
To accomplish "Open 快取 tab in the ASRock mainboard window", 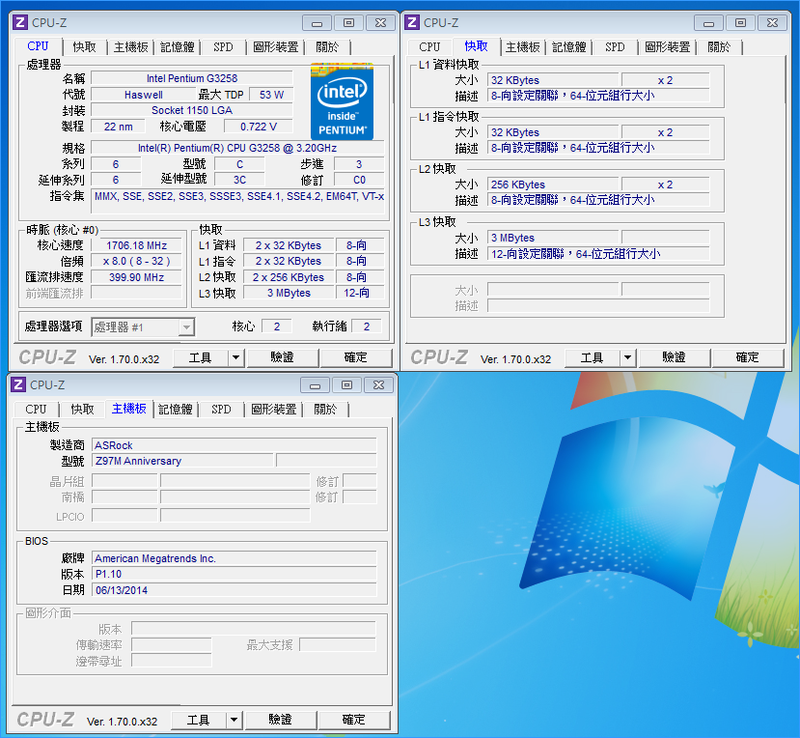I will click(x=82, y=410).
